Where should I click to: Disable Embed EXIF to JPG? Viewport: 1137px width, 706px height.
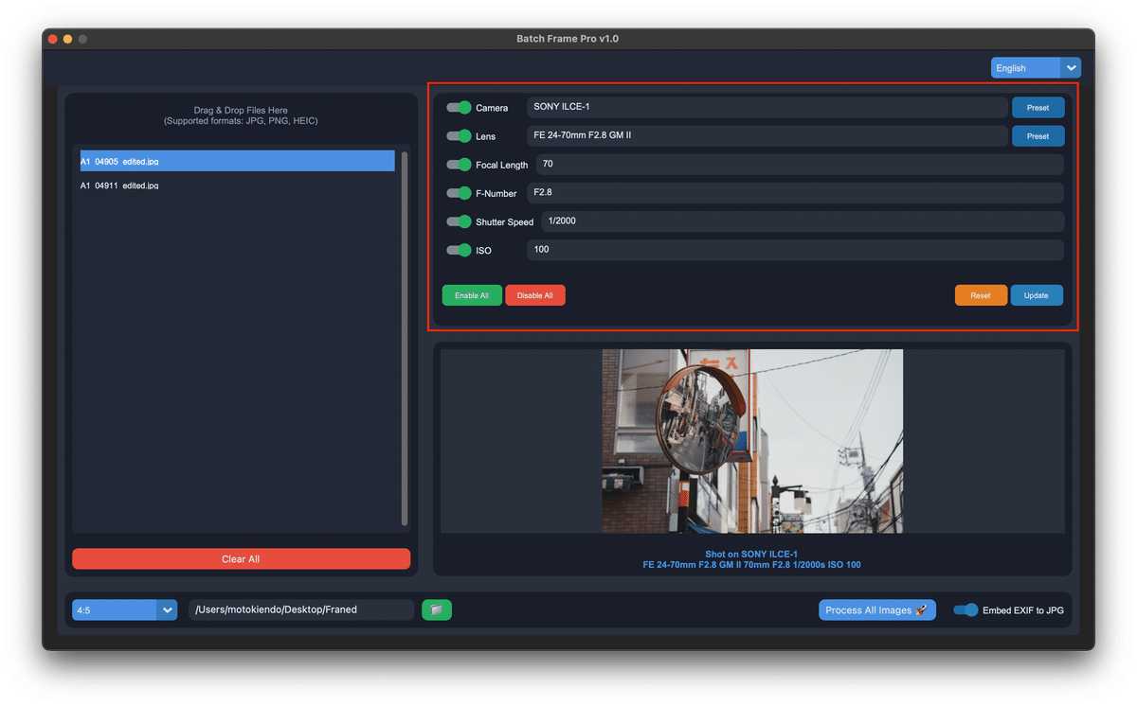tap(966, 610)
